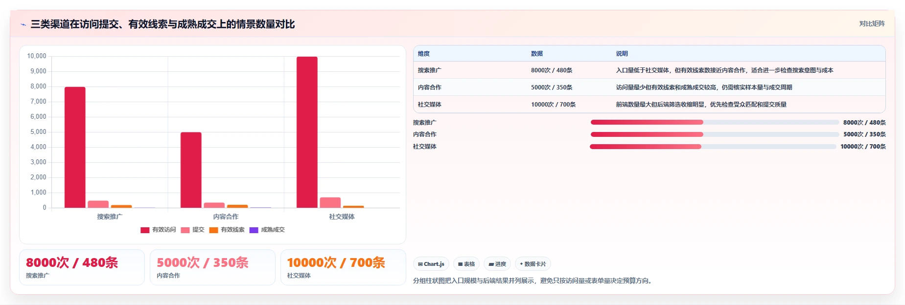905x305 pixels.
Task: Click the 搜索推广 progress bar
Action: [x=715, y=122]
